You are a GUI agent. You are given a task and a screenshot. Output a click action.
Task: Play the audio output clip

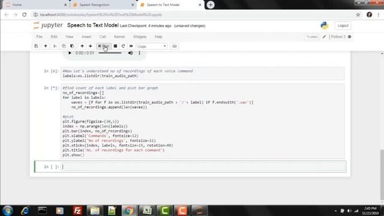pyautogui.click(x=70, y=53)
